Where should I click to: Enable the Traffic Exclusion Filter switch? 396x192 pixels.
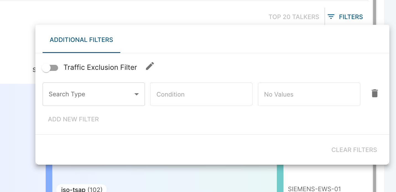click(50, 68)
